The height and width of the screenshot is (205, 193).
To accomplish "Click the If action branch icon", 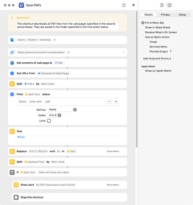I will [12, 172].
